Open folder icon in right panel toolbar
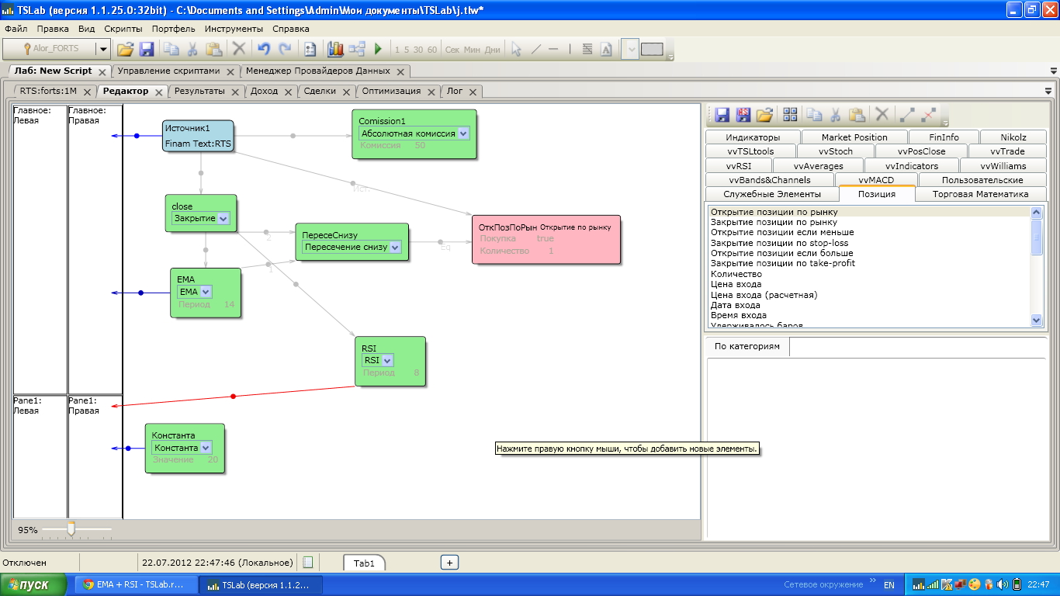The image size is (1060, 596). [765, 115]
